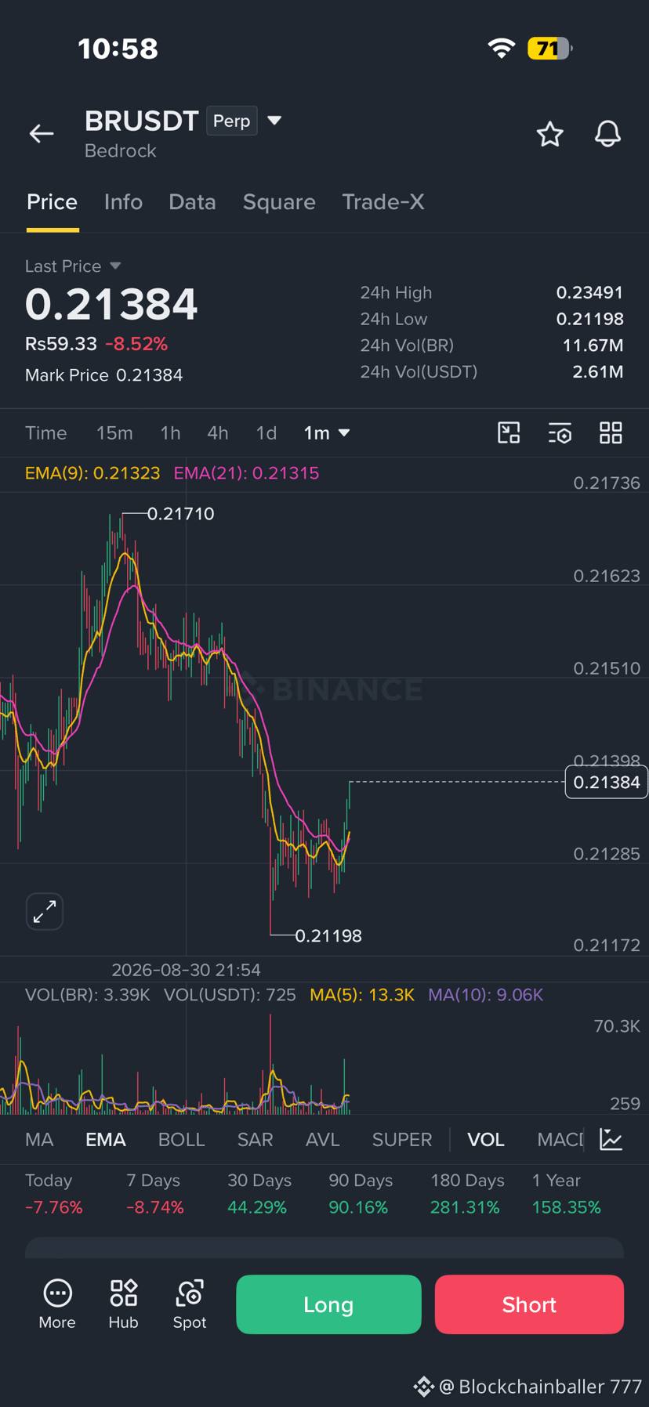Select the 1h interval
The width and height of the screenshot is (649, 1407).
[x=170, y=433]
